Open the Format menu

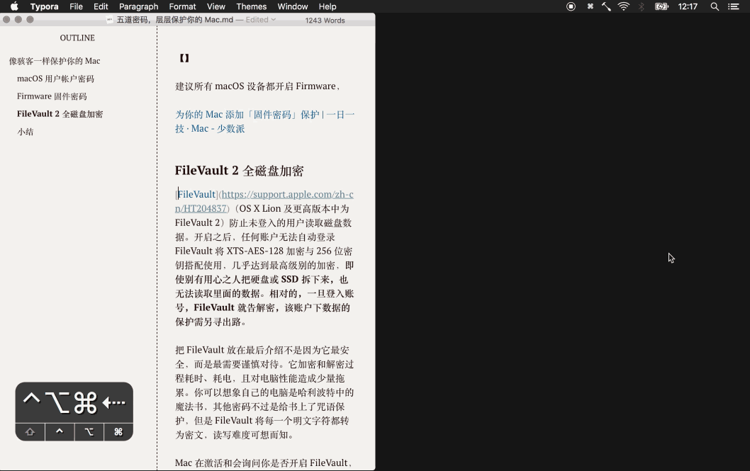tap(182, 6)
